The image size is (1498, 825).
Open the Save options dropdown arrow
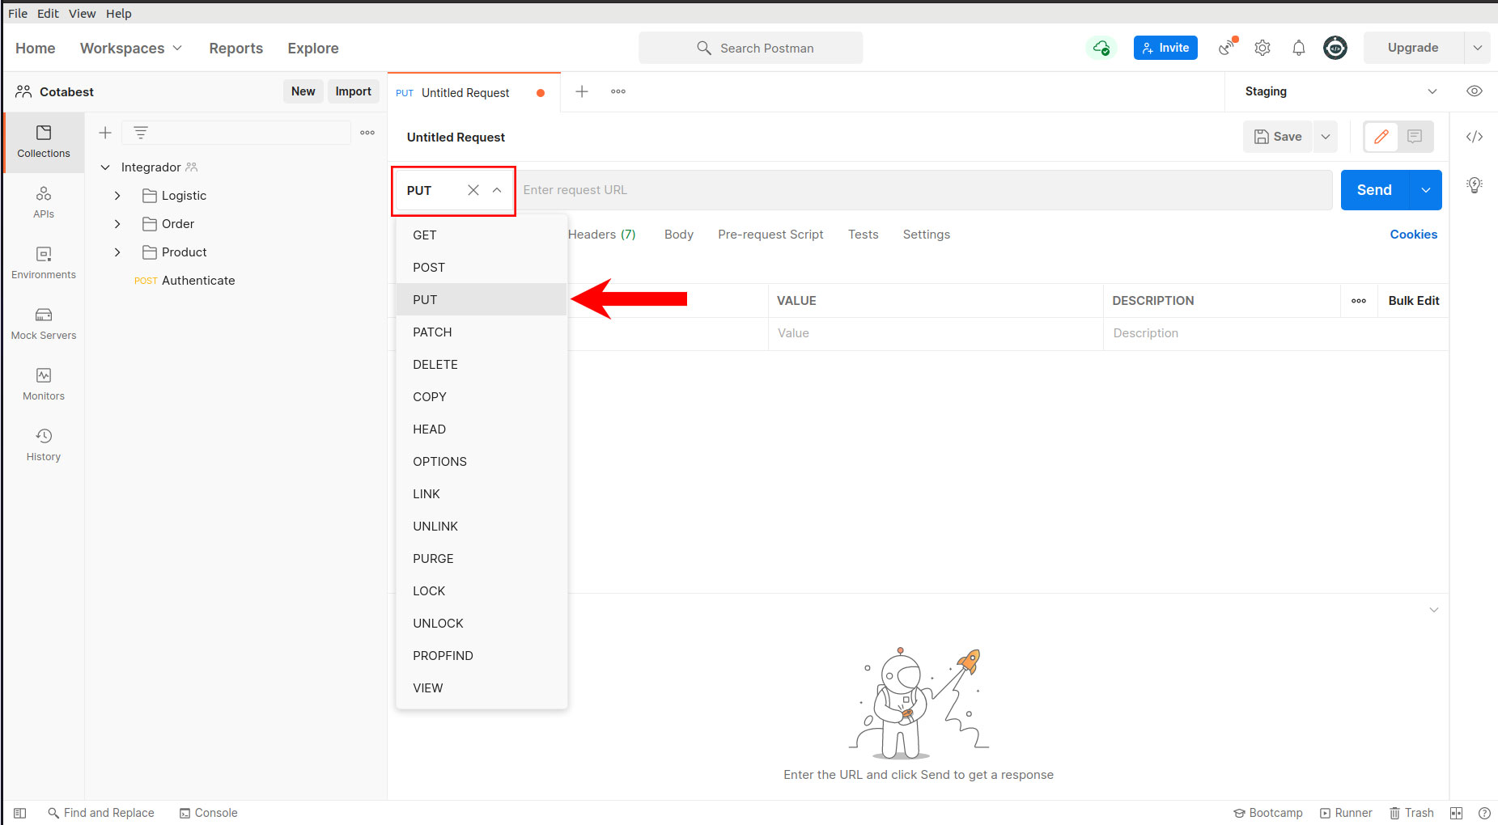(x=1326, y=137)
